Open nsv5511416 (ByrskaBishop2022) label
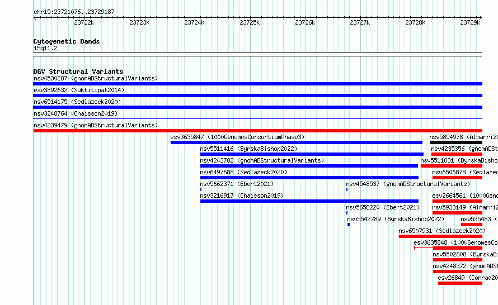498x305 pixels. coord(248,149)
